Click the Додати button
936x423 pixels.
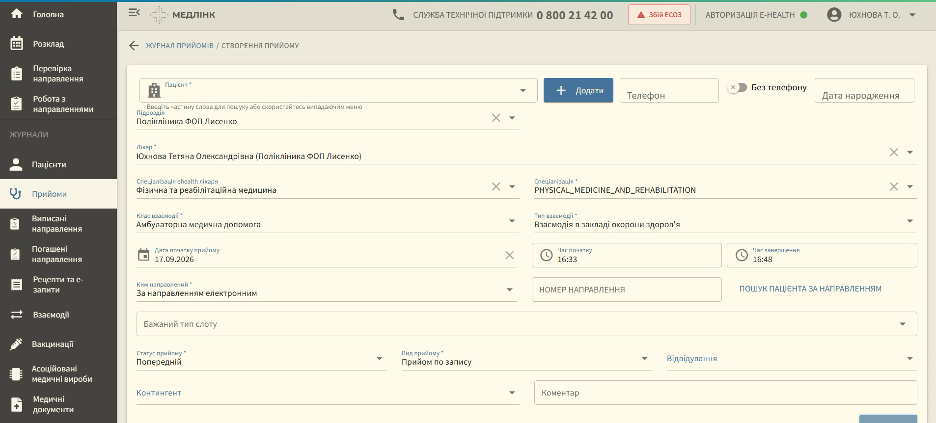[578, 90]
